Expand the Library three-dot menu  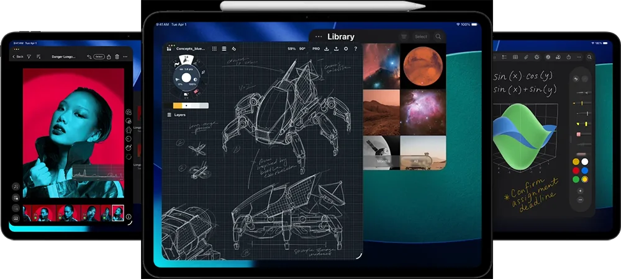(x=319, y=37)
